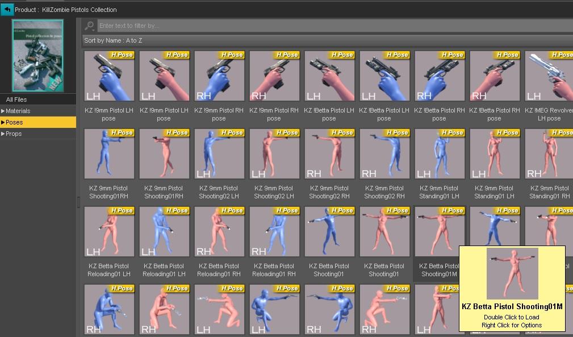The image size is (573, 337).
Task: Open the KillZombie Pistols Collection product cover image
Action: tap(37, 55)
